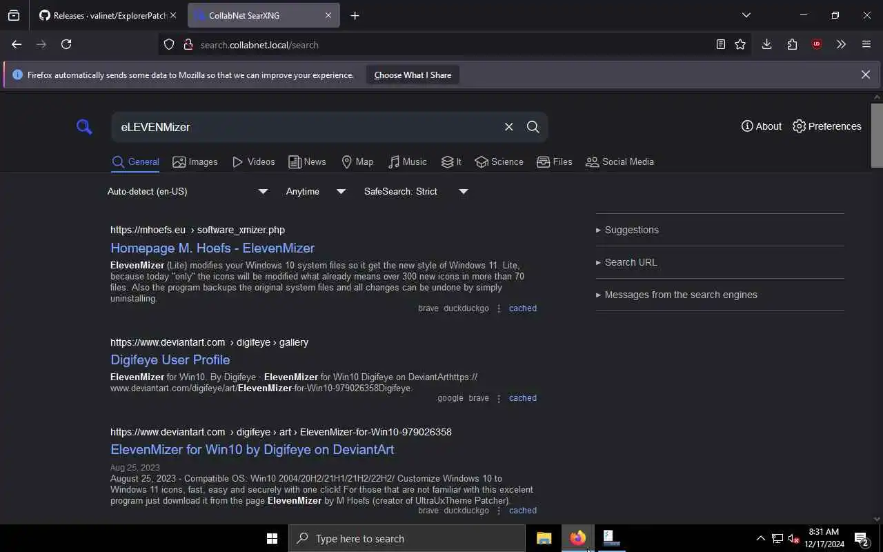Open the Auto-detect language dropdown
Viewport: 883px width, 552px height.
click(188, 191)
